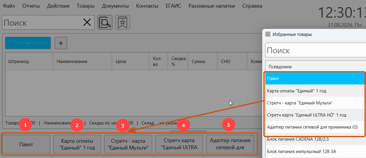This screenshot has width=366, height=158.
Task: Click the Карта оплаты "Единый" 1 год button
Action: pyautogui.click(x=77, y=144)
